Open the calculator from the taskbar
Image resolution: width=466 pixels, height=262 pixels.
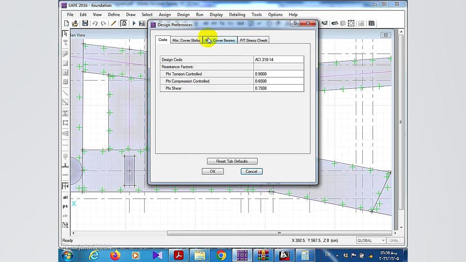coord(305,255)
